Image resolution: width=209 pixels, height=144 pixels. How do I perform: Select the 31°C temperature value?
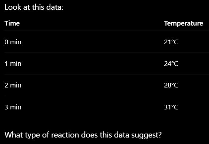[171, 107]
